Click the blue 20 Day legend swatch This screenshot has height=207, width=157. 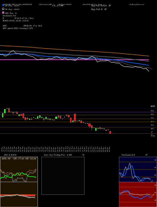click(3, 5)
